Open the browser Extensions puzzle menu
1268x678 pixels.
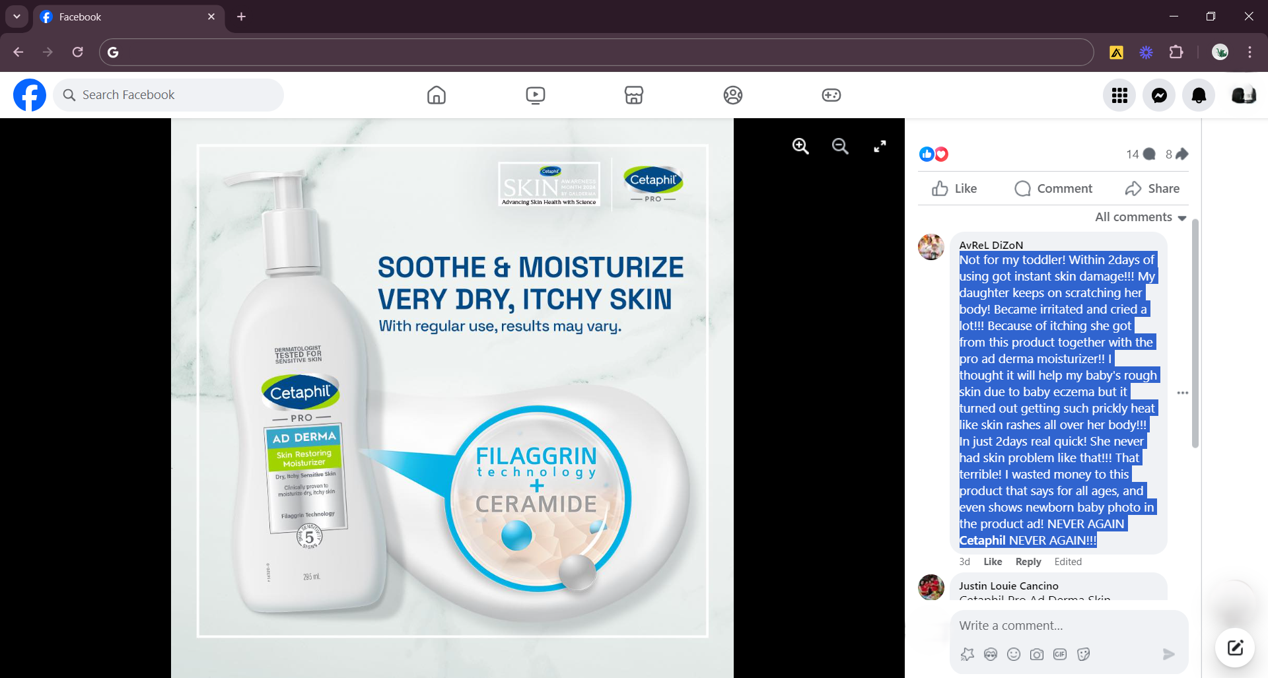tap(1176, 52)
